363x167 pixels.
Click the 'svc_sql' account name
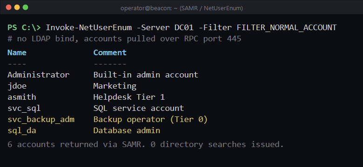coord(24,109)
